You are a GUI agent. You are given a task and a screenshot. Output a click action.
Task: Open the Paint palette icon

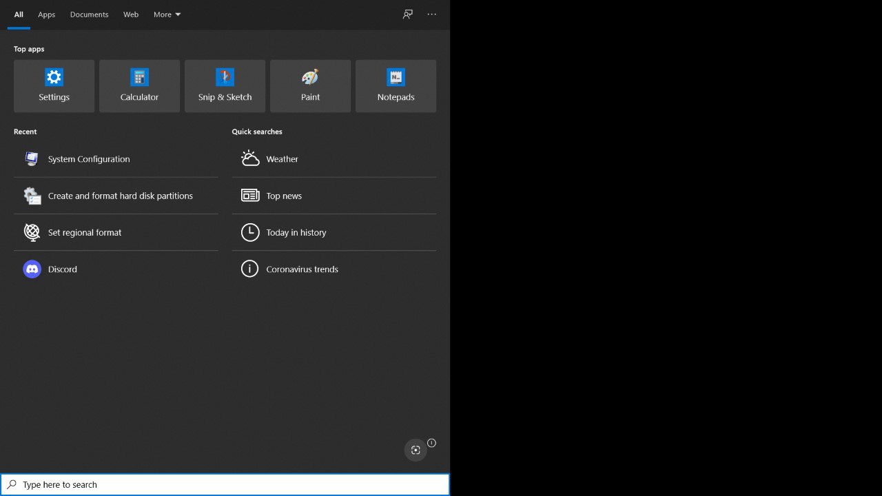click(x=310, y=76)
